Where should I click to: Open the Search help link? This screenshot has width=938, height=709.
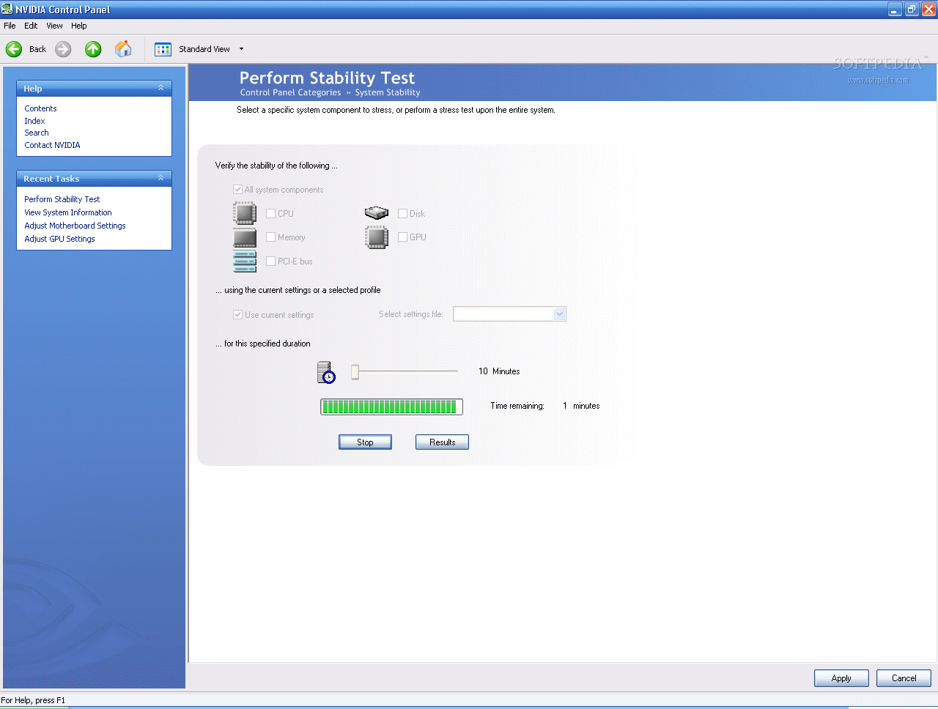pos(37,133)
